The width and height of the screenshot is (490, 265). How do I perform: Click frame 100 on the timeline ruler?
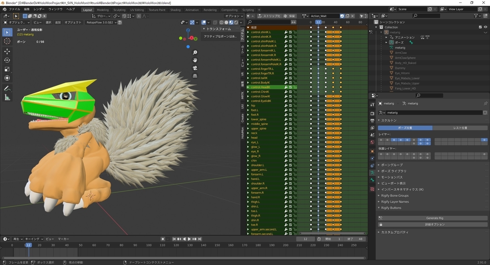(149, 245)
